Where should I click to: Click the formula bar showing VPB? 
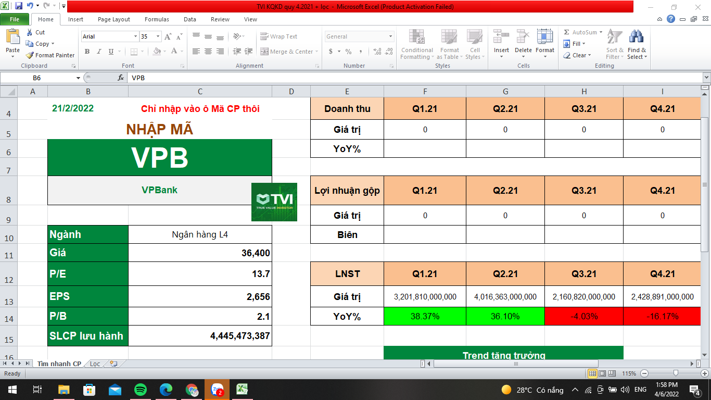(414, 78)
